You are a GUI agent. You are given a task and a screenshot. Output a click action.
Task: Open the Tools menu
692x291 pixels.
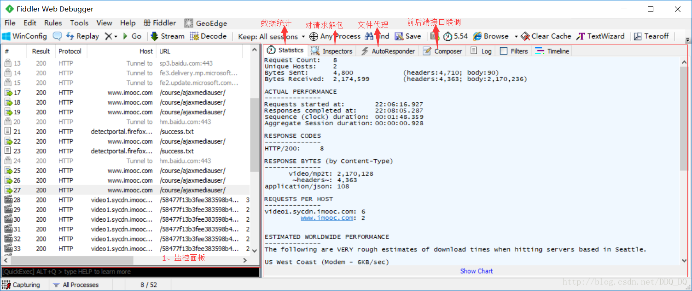coord(79,23)
